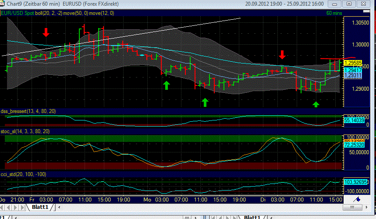
Task: Click the EUR/USD Spot label
Action: 18,13
